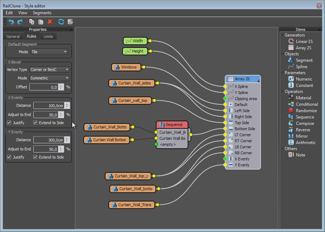This screenshot has height=232, width=325.
Task: Toggle the Justify checkbox under X Evenly
Action: coord(9,123)
